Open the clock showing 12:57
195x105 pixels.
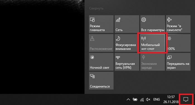[171, 99]
